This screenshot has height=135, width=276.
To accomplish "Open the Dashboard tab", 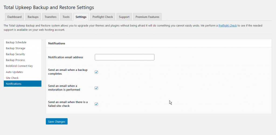I will (15, 17).
